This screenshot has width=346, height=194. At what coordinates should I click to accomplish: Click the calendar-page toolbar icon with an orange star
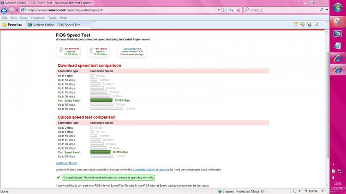click(295, 24)
